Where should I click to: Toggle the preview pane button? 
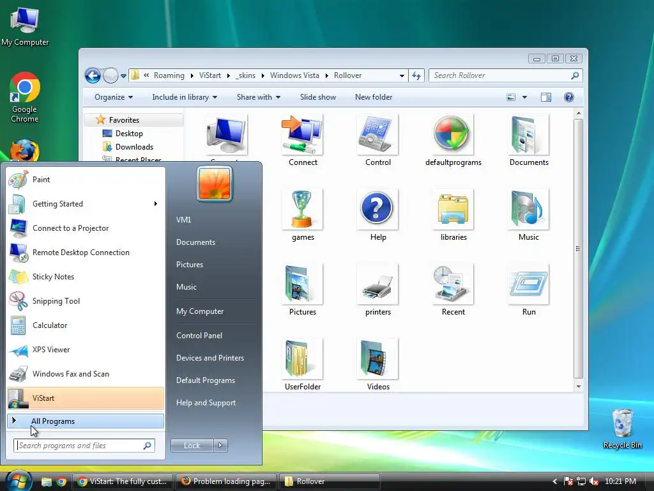(546, 97)
